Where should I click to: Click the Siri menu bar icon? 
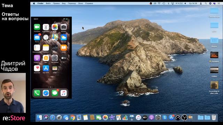point(210,3)
